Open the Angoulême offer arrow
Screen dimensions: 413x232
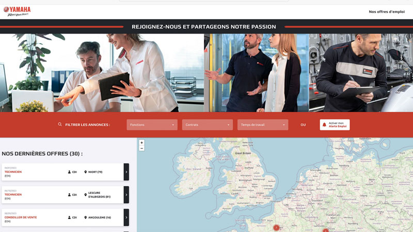126,217
